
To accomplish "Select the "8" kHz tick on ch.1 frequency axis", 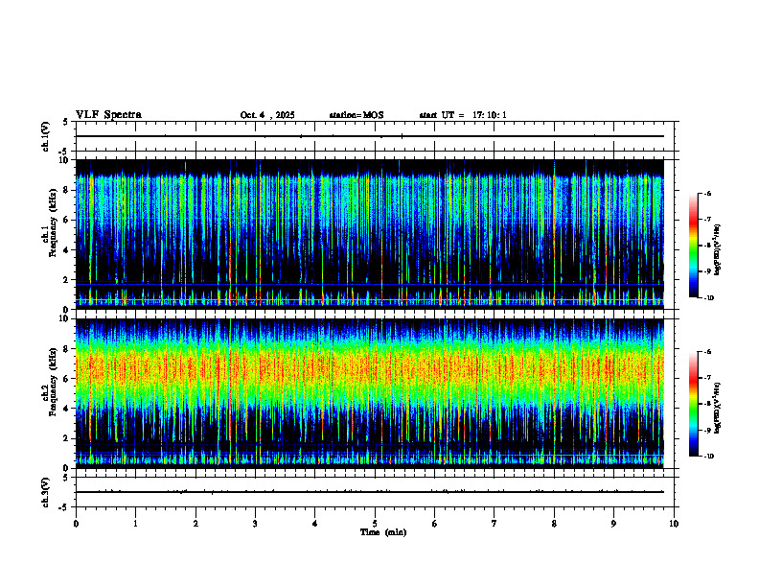I will click(67, 190).
